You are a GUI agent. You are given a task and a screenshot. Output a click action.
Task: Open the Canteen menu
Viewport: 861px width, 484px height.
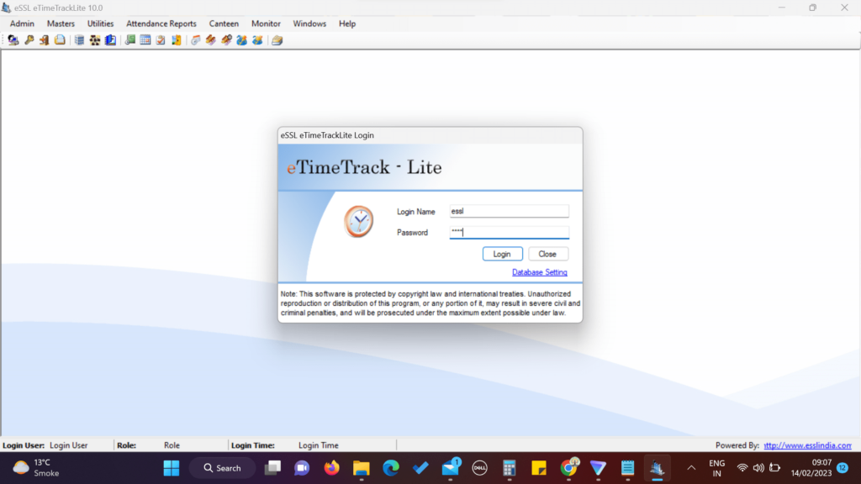(224, 23)
